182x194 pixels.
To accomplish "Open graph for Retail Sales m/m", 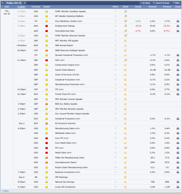I will pos(178,153).
